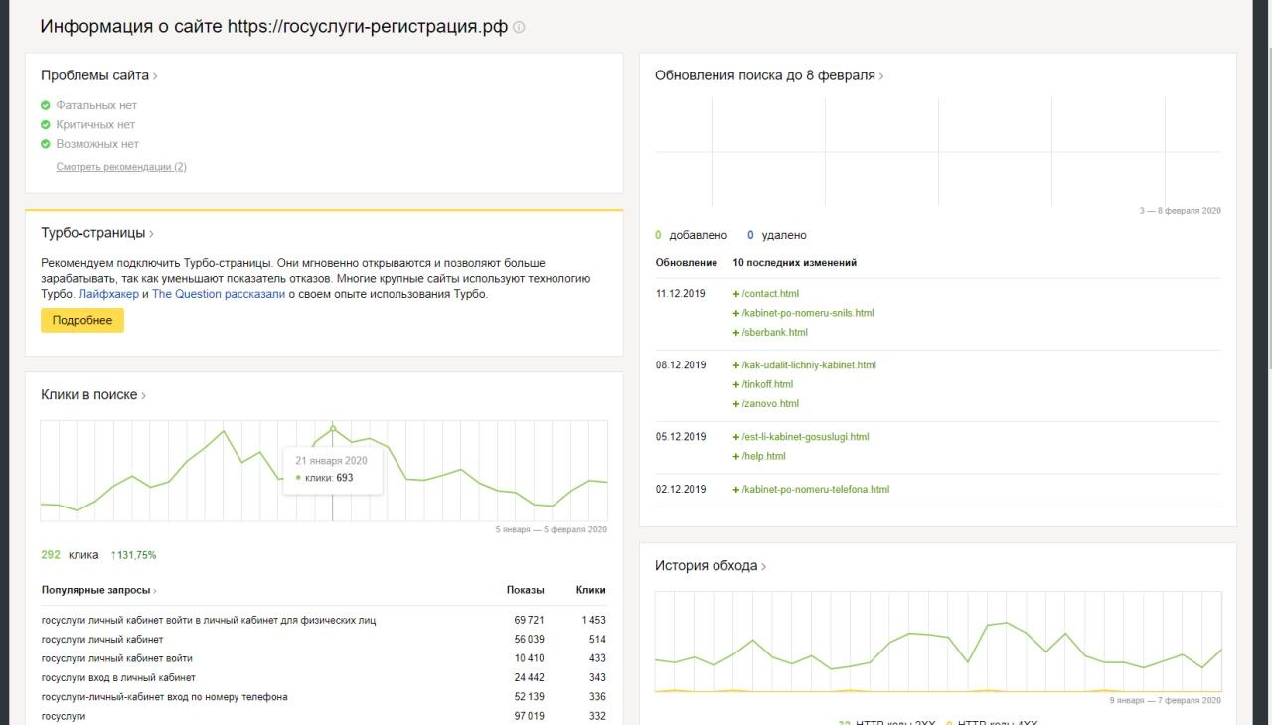This screenshot has height=725, width=1272.
Task: Click the 69 721 impressions value
Action: click(529, 620)
